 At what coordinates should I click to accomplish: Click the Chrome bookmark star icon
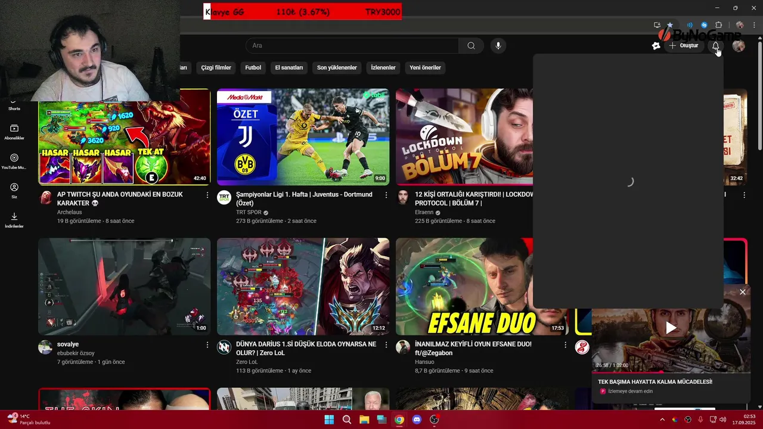pyautogui.click(x=669, y=25)
